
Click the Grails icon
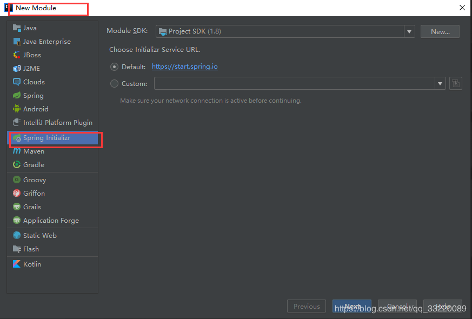coord(17,207)
